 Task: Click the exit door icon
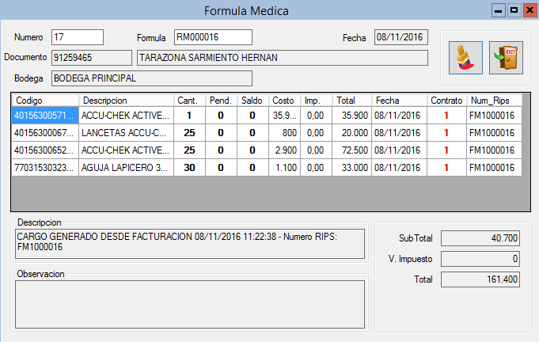click(x=505, y=59)
